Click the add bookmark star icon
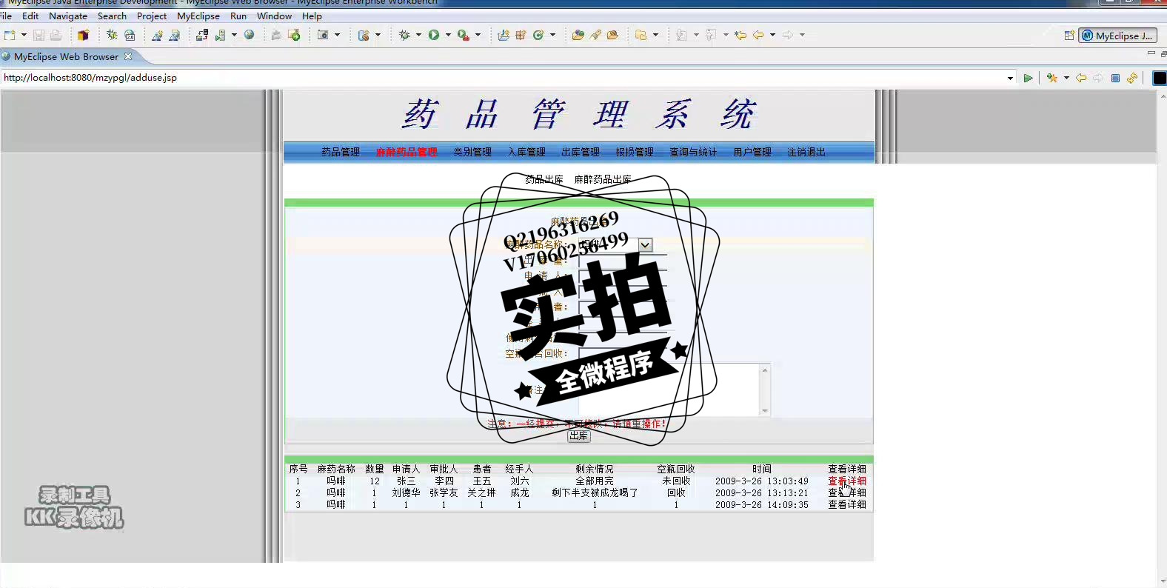This screenshot has width=1167, height=588. coord(1052,78)
